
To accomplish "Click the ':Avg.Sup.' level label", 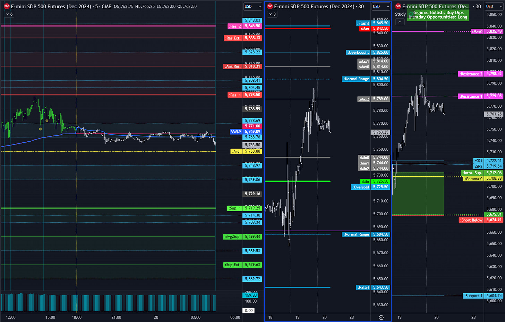I will click(x=233, y=236).
